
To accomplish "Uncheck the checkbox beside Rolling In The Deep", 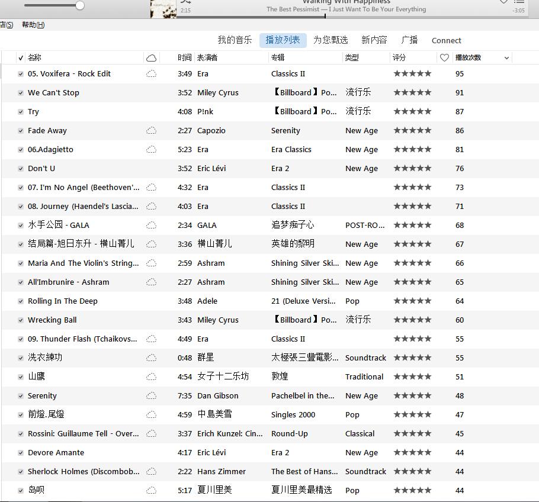I will (x=20, y=301).
